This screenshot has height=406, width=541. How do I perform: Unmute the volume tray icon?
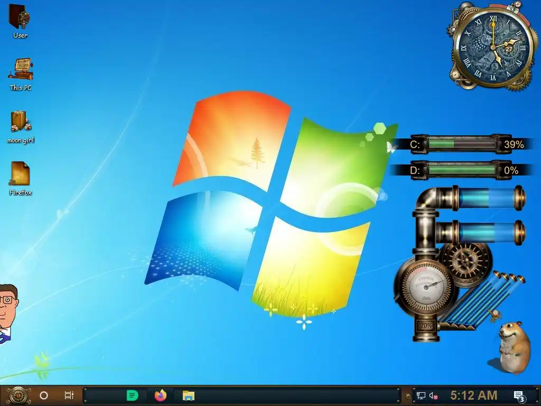(434, 395)
